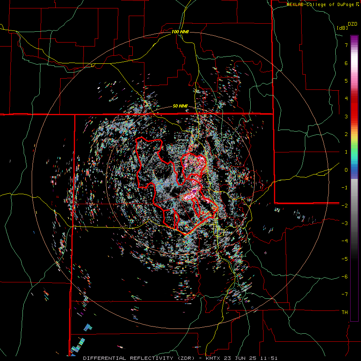Viewport: 361px width, 361px height.
Task: Click the 6 value on color scale
Action: click(x=346, y=63)
